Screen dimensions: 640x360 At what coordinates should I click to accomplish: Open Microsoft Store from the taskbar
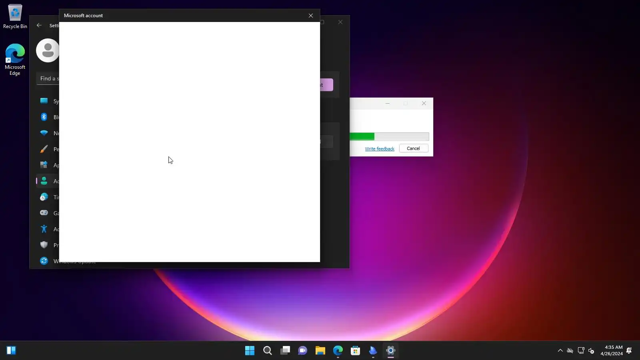356,351
